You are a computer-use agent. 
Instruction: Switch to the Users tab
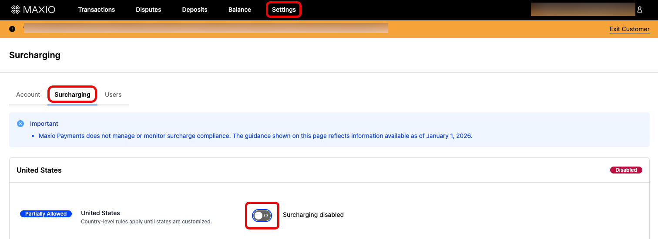click(x=113, y=95)
